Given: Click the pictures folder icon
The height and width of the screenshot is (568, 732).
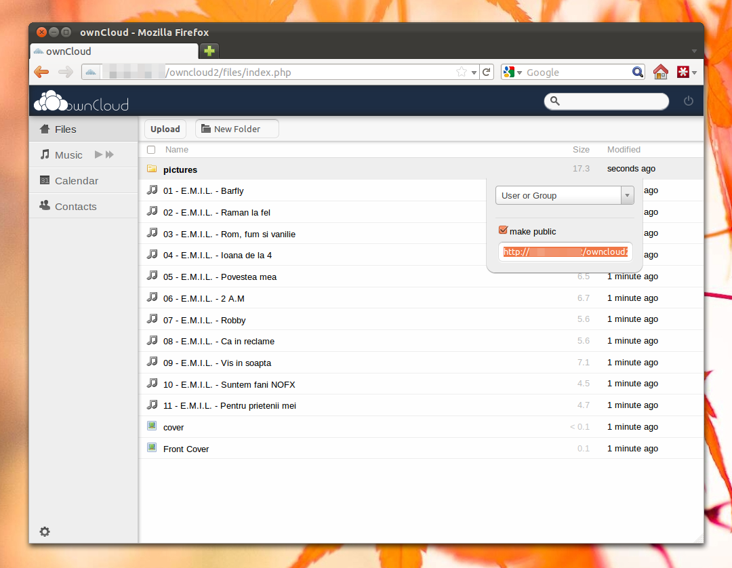Looking at the screenshot, I should pyautogui.click(x=152, y=169).
